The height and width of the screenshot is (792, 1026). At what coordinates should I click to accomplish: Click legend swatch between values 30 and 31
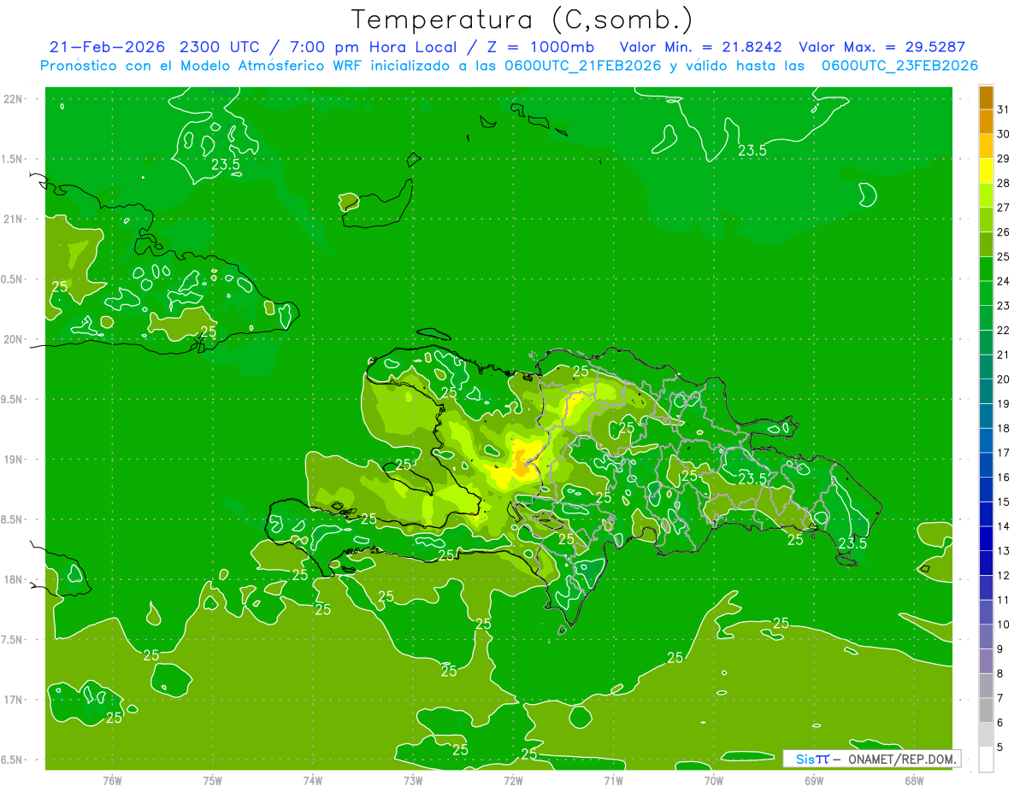[986, 121]
